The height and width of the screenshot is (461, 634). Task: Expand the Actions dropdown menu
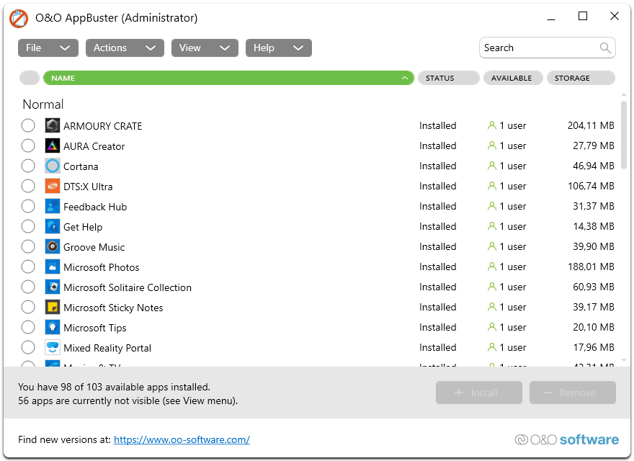click(125, 48)
